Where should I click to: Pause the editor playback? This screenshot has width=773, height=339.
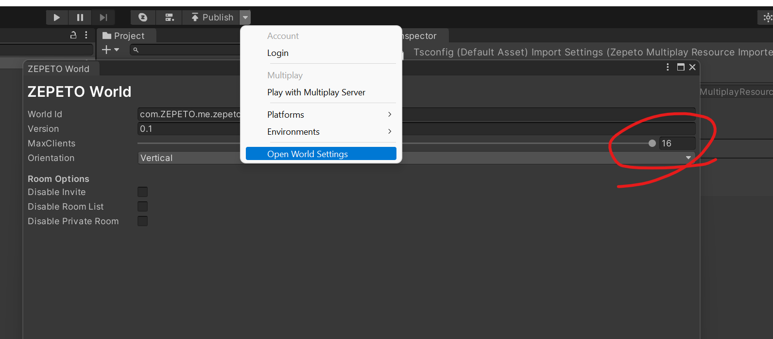pos(80,18)
